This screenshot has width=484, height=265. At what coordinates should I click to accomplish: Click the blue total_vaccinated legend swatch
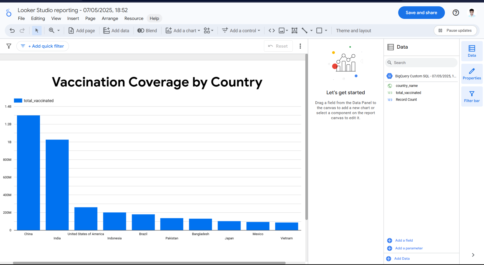point(18,101)
